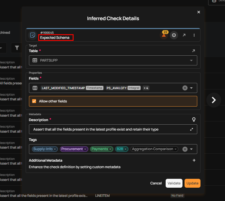The width and height of the screenshot is (225, 201).
Task: Expand the description text field editor
Action: [192, 129]
